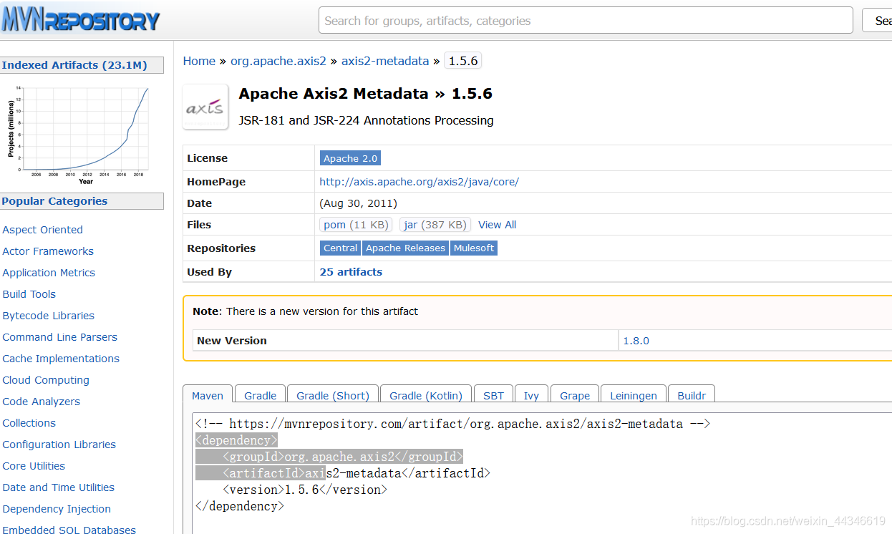Click the (Aug 30, 2011) date value
The image size is (892, 534).
pos(358,203)
